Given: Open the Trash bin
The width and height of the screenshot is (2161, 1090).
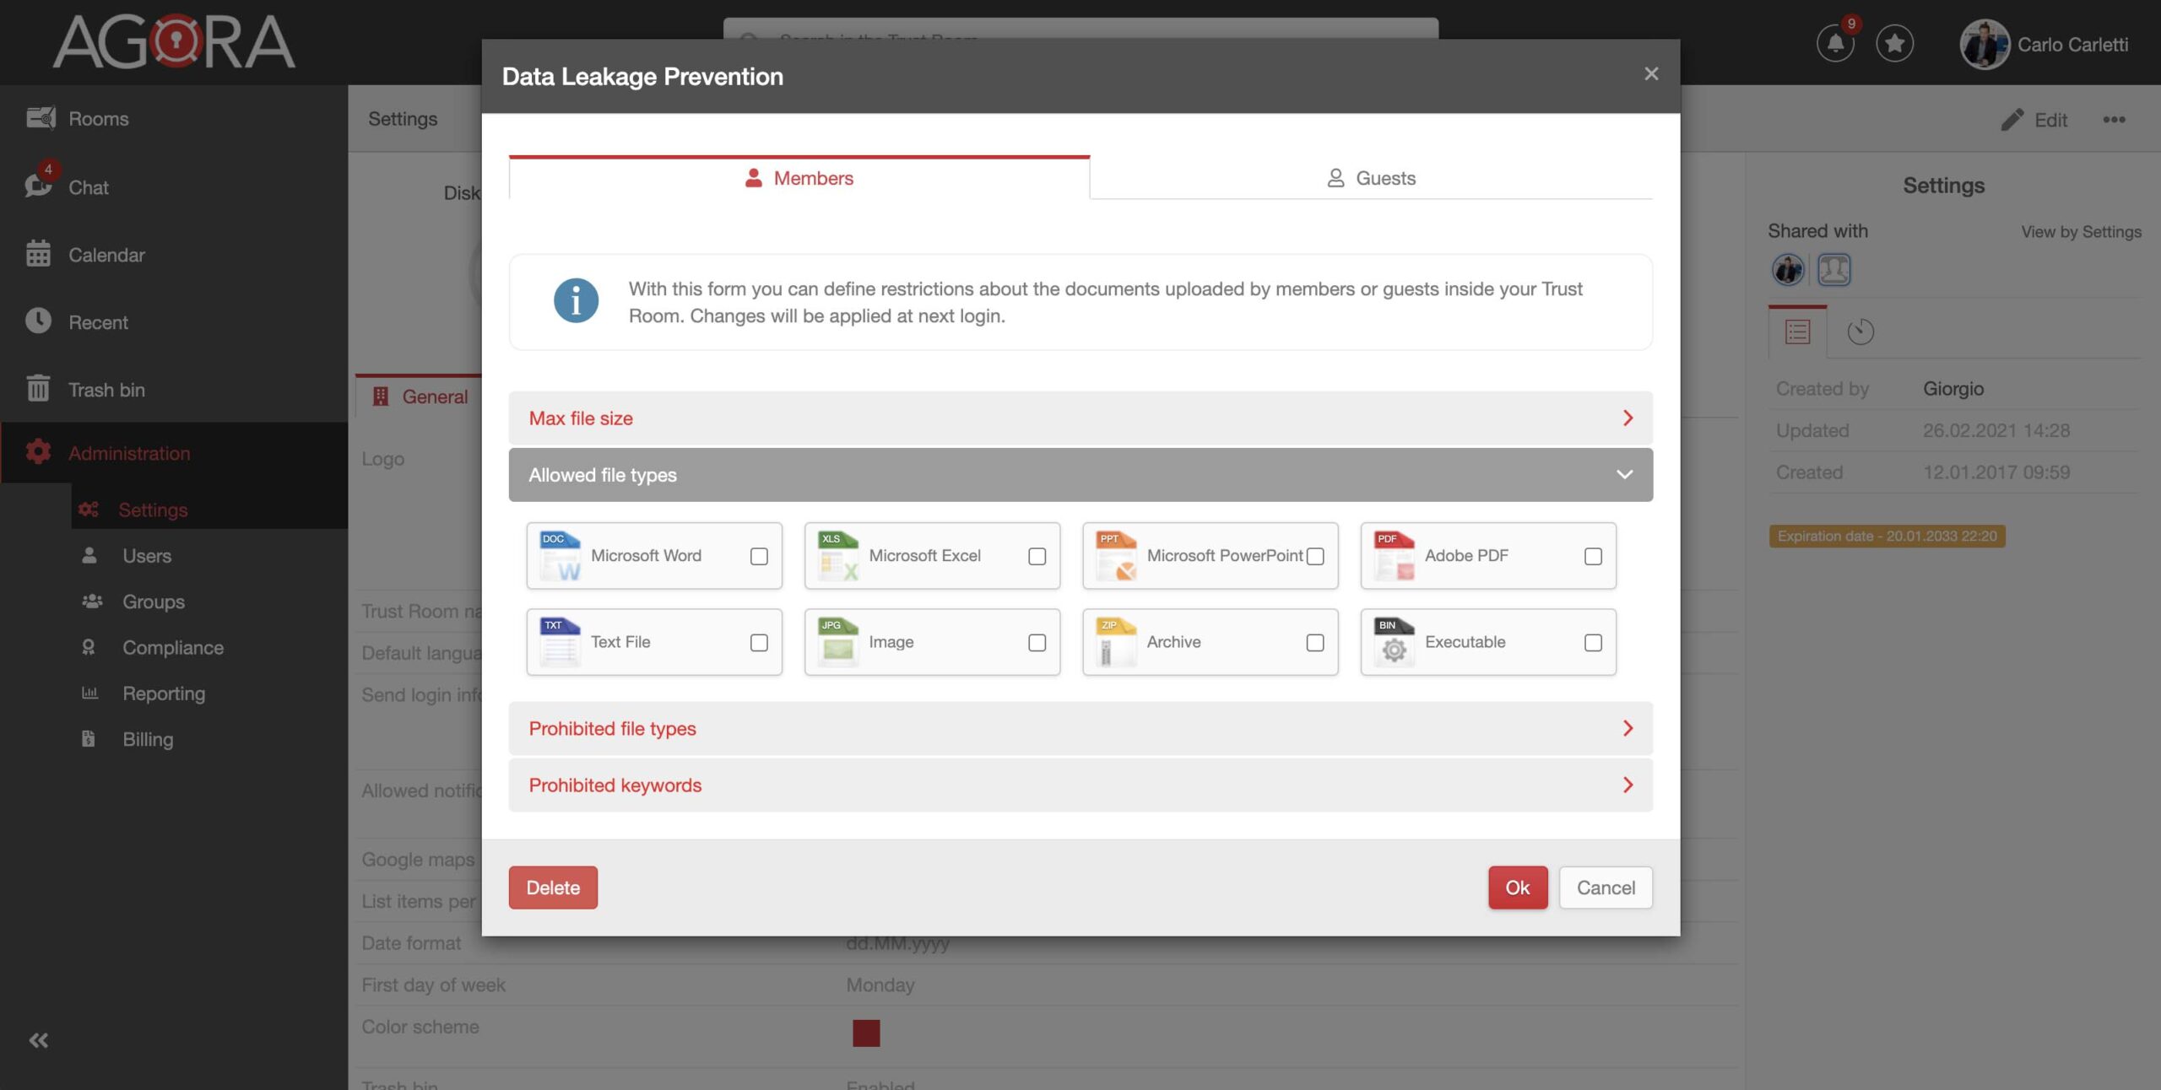Looking at the screenshot, I should tap(105, 389).
